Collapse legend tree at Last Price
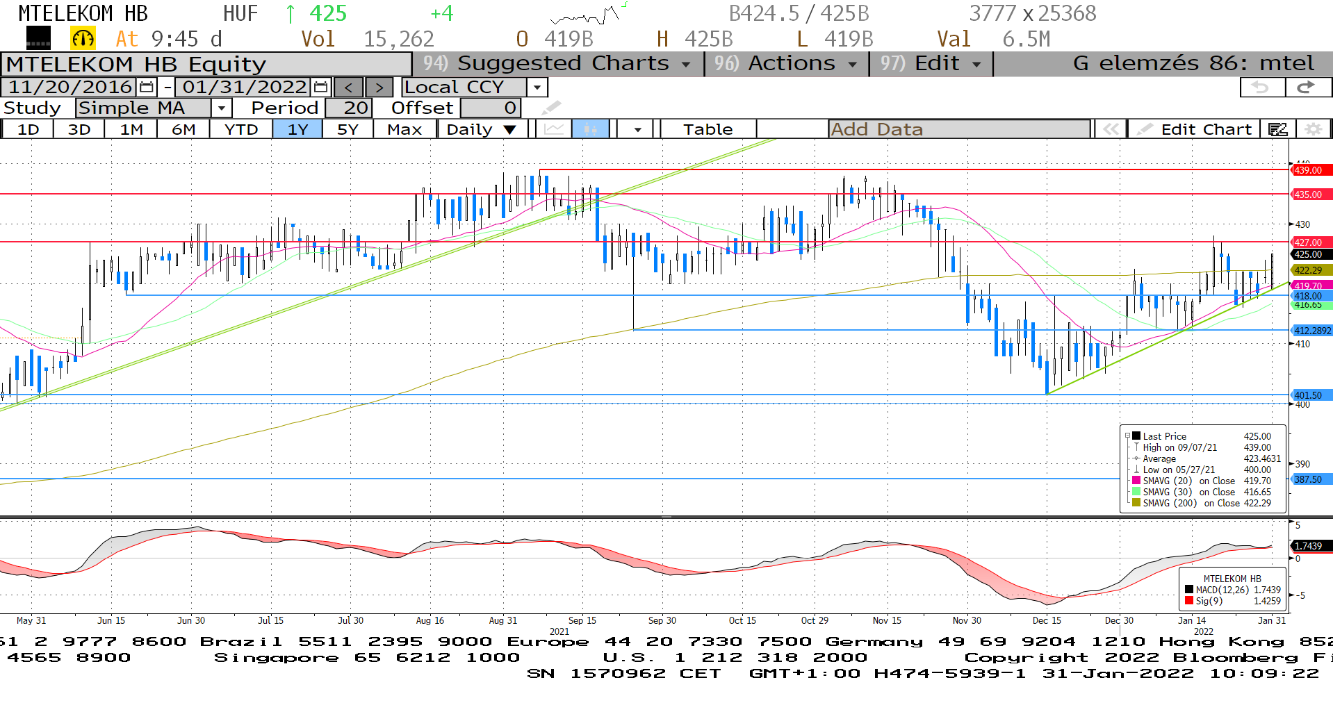Screen dimensions: 1333x712 [1127, 436]
